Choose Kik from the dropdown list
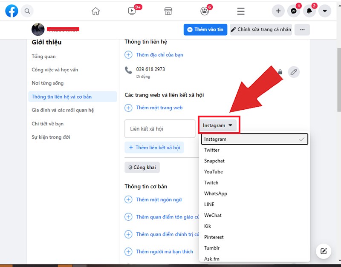Screen dimensions: 341x267 click(x=254, y=226)
